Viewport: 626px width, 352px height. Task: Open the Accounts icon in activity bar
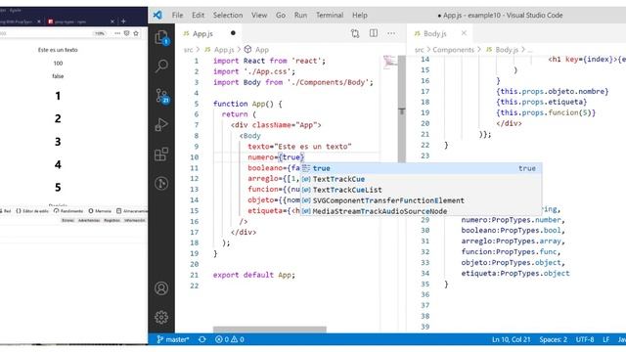pos(161,288)
